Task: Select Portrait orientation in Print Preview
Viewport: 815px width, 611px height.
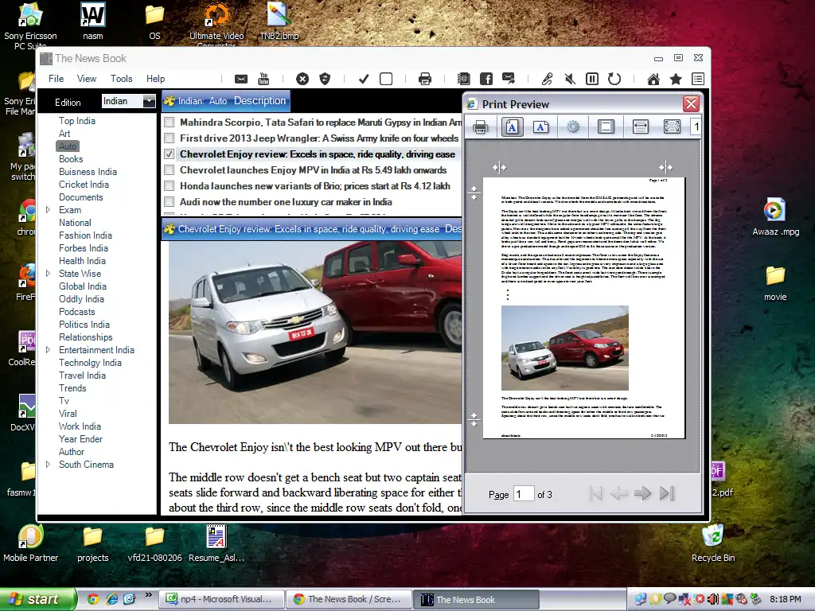Action: [512, 126]
